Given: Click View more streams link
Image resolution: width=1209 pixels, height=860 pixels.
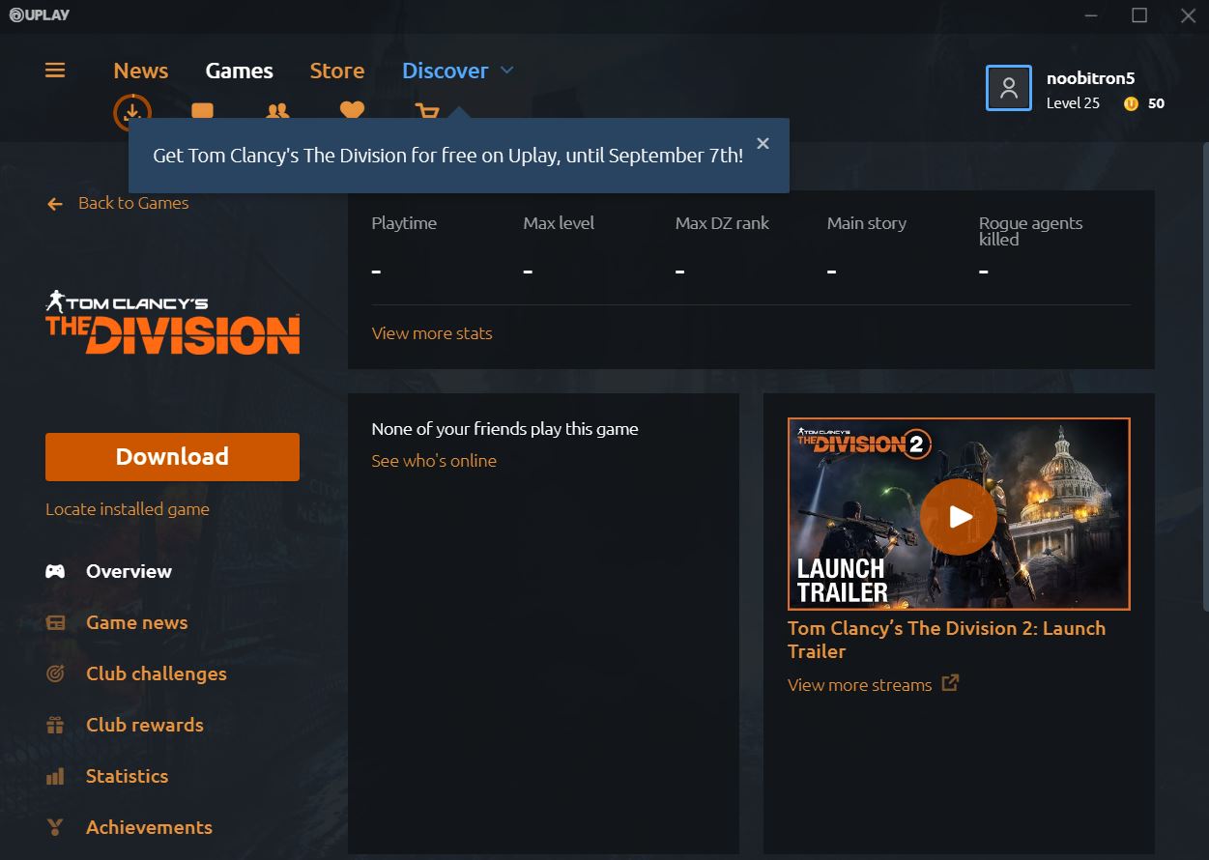Looking at the screenshot, I should 859,685.
